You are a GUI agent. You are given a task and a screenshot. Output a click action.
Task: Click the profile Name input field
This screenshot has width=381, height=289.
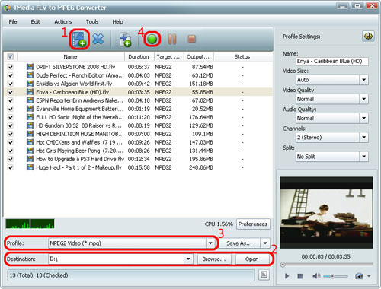click(x=332, y=61)
